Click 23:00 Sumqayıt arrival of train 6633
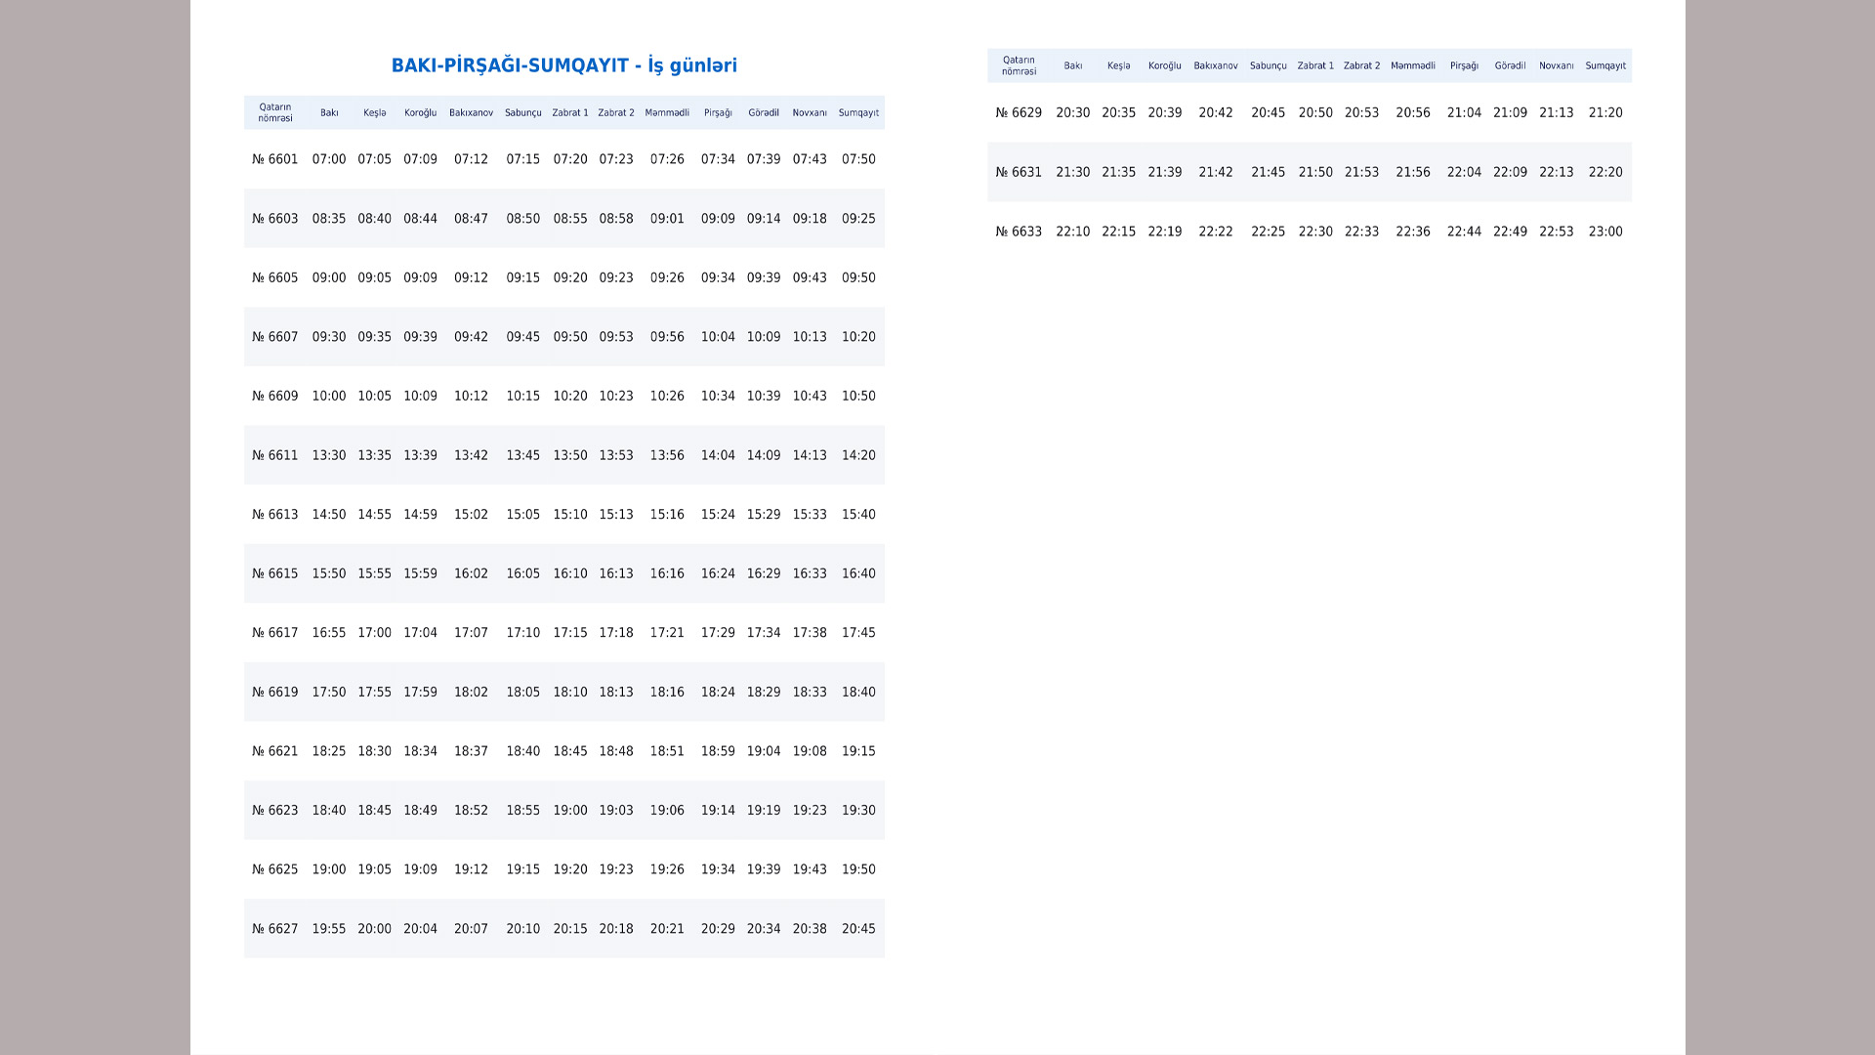This screenshot has height=1055, width=1875. pyautogui.click(x=1605, y=232)
